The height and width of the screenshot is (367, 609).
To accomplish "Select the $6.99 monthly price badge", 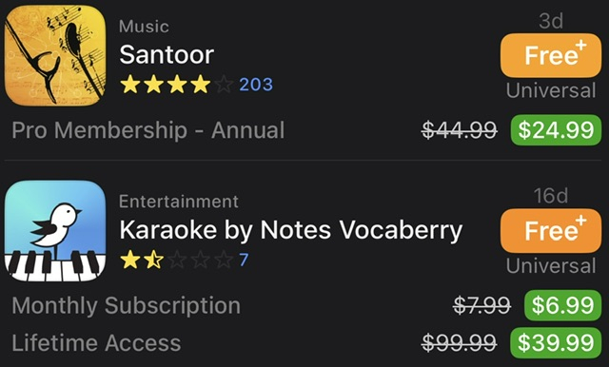I will [x=562, y=305].
